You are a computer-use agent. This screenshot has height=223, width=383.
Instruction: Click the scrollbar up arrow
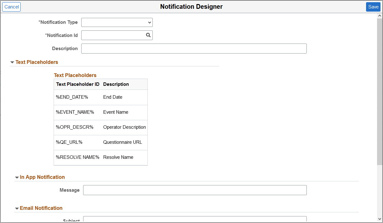pos(380,16)
